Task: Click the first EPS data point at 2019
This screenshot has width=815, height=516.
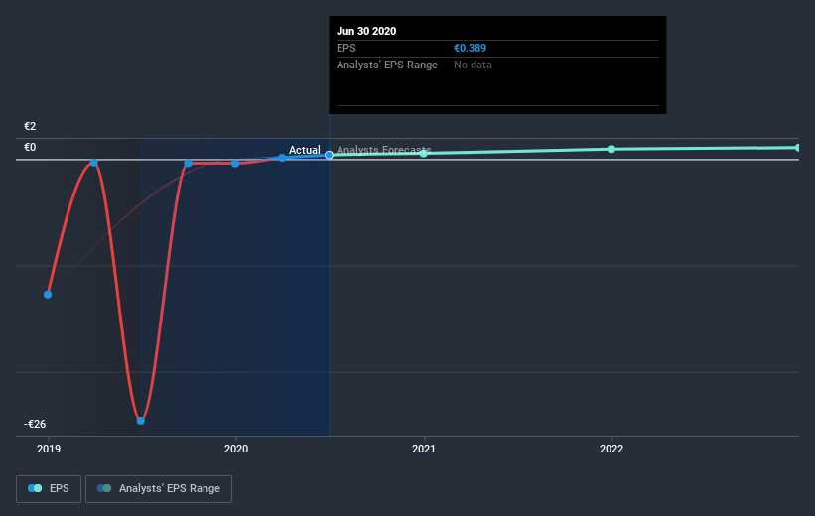Action: [x=48, y=295]
